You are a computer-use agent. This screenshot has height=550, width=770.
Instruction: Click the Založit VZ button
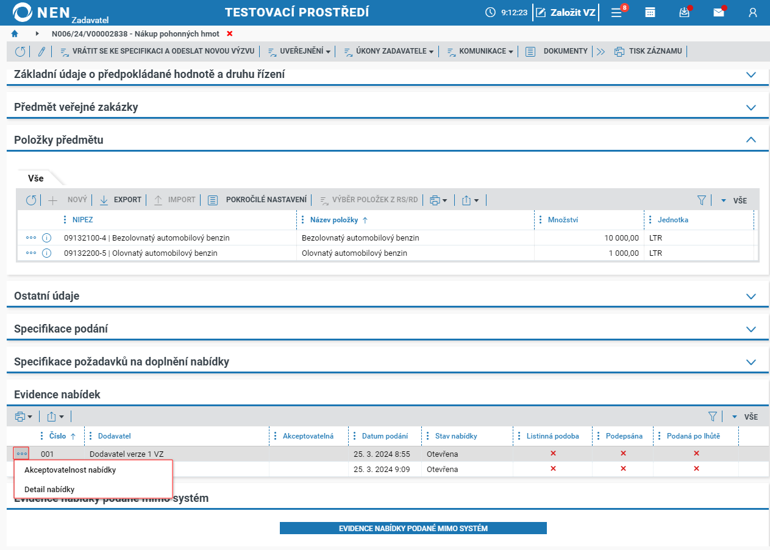[x=565, y=12]
